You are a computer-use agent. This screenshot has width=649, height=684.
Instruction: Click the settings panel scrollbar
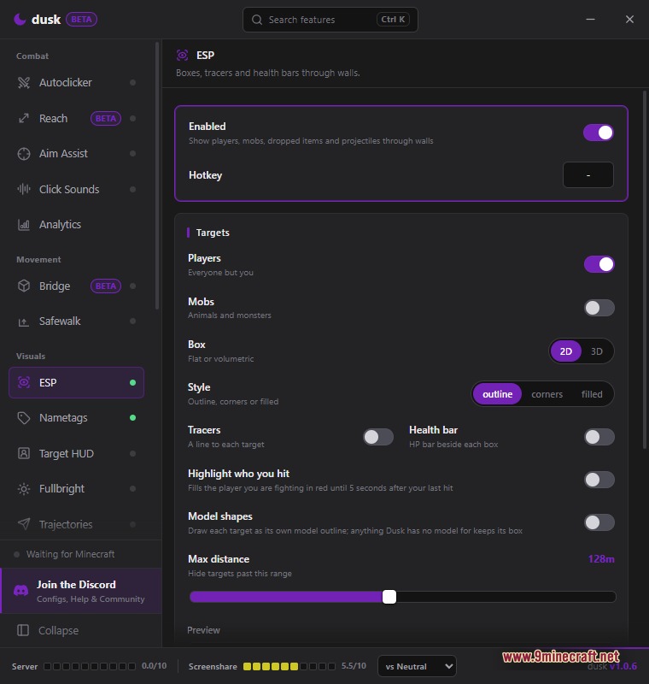645,269
